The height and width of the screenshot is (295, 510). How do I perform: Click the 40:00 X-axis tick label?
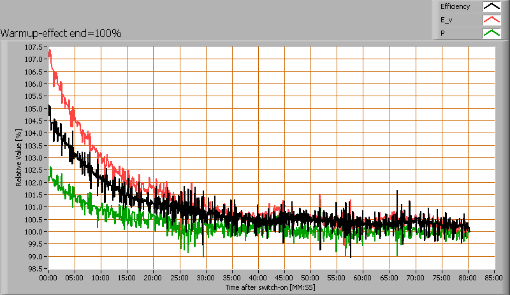[258, 278]
